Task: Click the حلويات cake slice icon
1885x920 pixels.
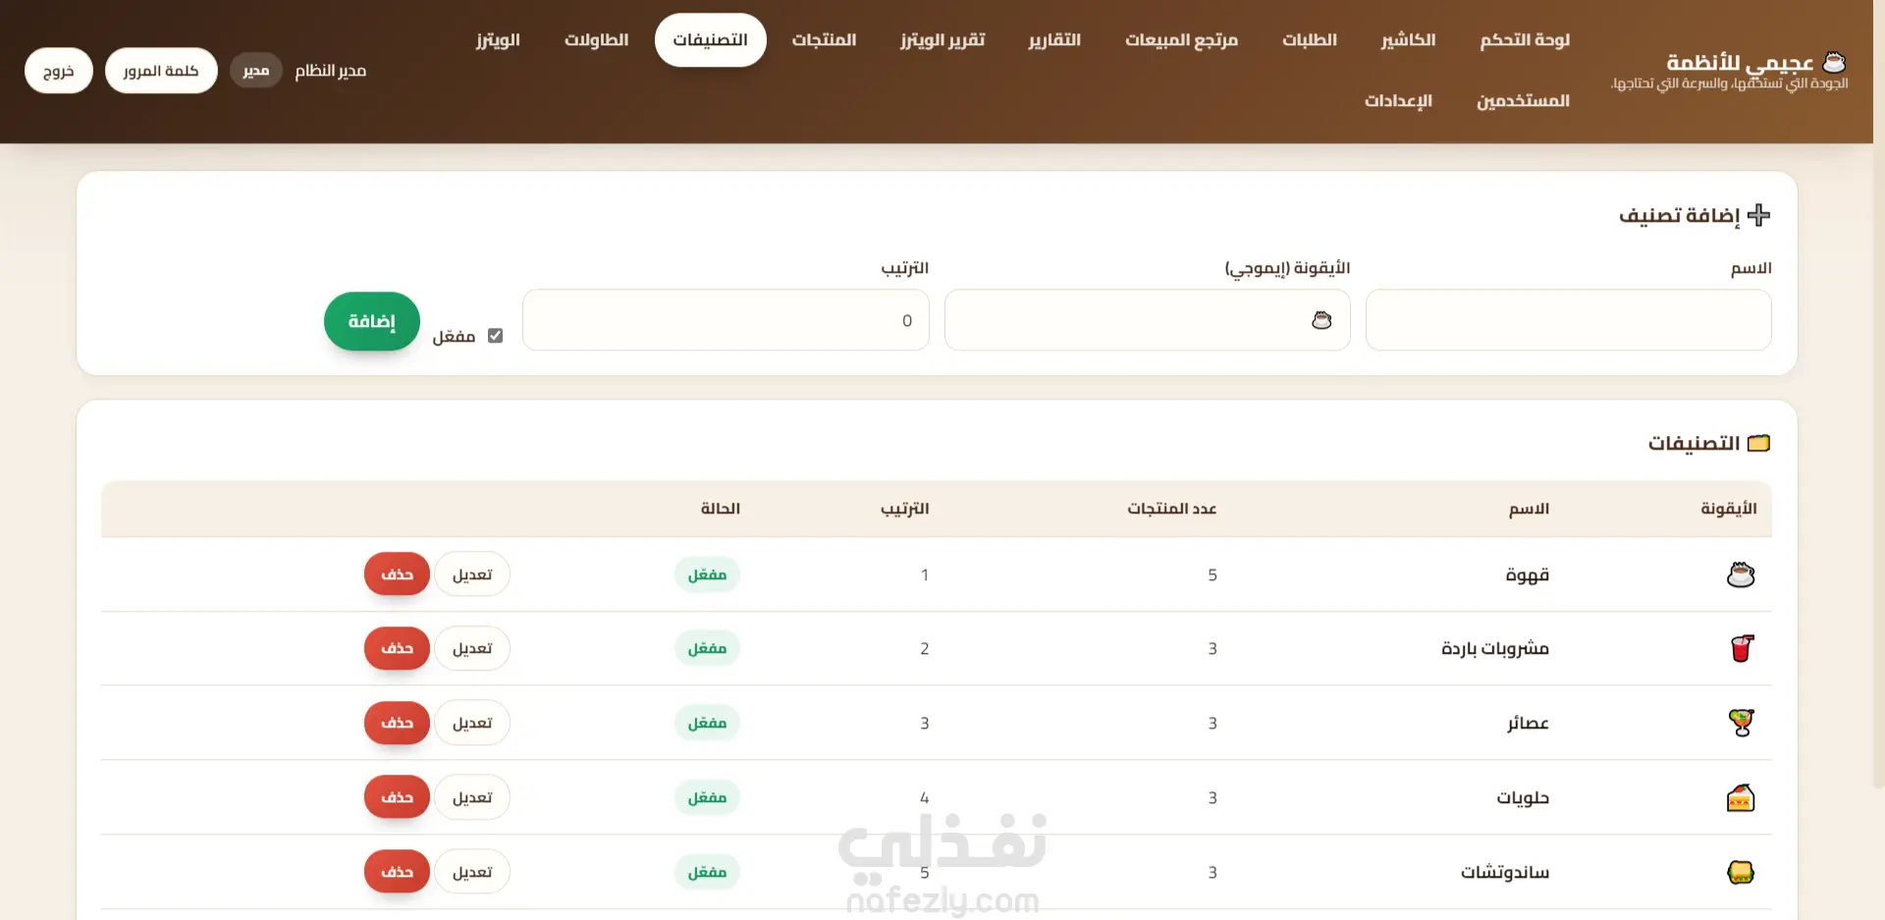Action: click(x=1741, y=797)
